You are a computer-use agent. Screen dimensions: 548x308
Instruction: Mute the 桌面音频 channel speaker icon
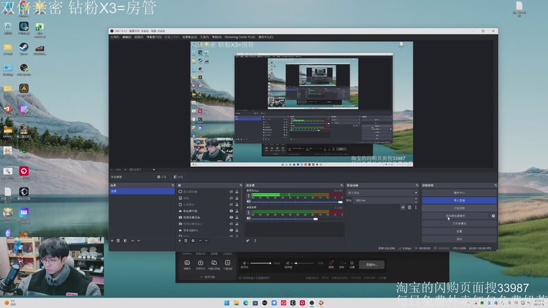[249, 218]
